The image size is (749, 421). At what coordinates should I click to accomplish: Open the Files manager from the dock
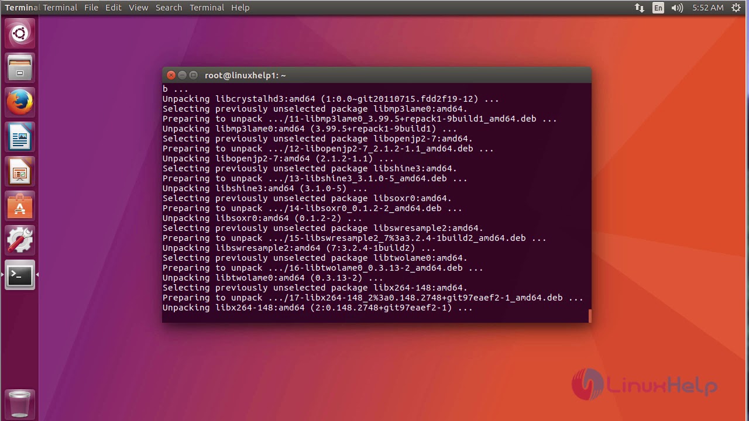click(x=20, y=68)
